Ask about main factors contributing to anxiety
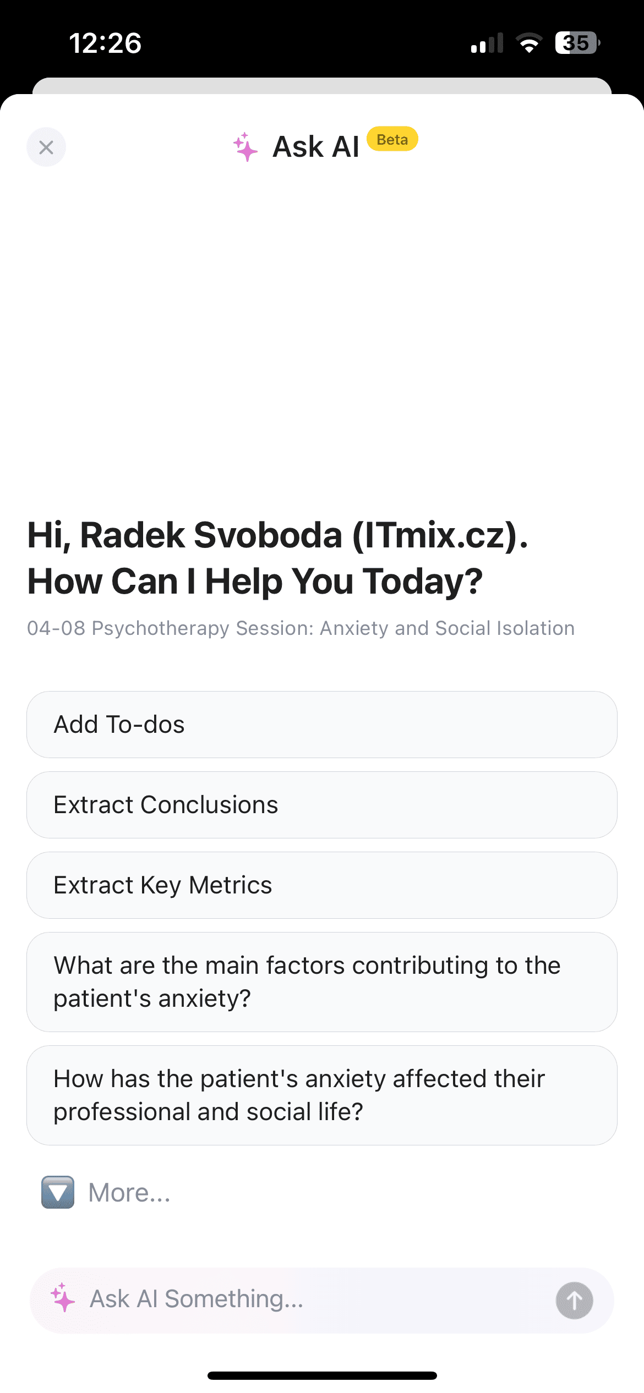This screenshot has height=1393, width=644. [322, 982]
